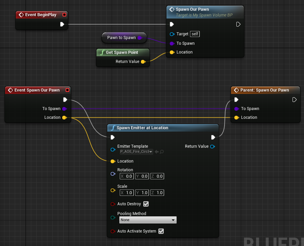Click the Get Spawn Point Return Value pin
Image resolution: width=304 pixels, height=246 pixels.
[x=143, y=62]
